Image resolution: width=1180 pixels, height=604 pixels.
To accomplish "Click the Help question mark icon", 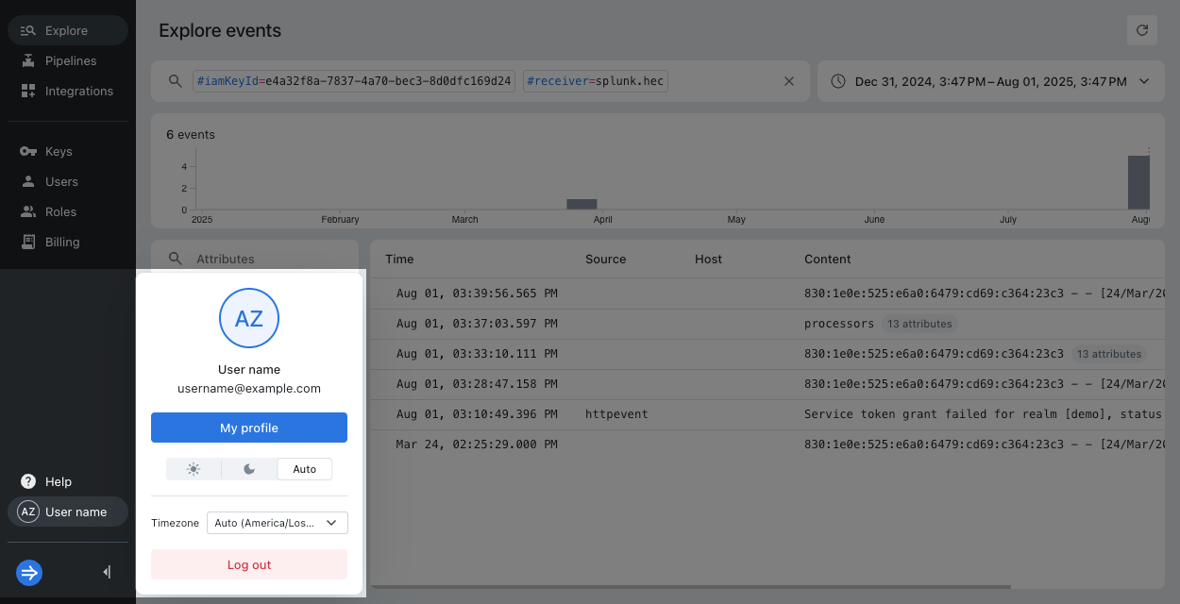I will coord(28,481).
